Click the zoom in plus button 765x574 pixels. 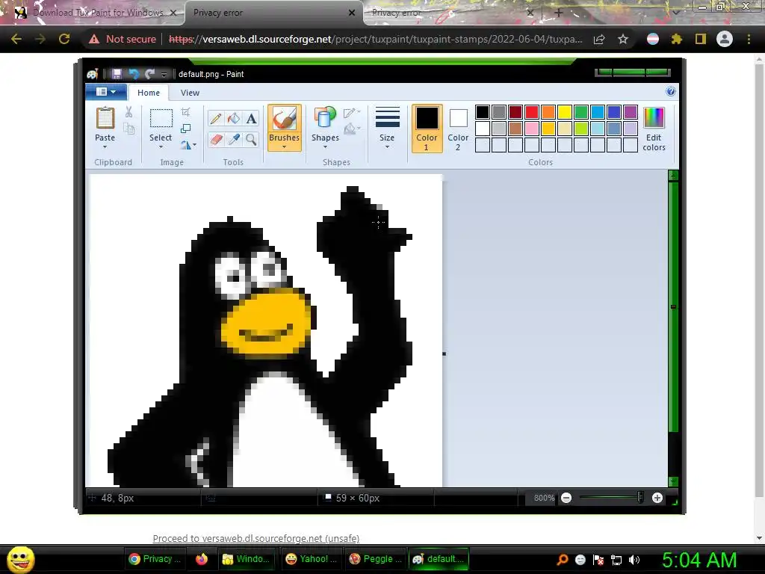click(657, 498)
